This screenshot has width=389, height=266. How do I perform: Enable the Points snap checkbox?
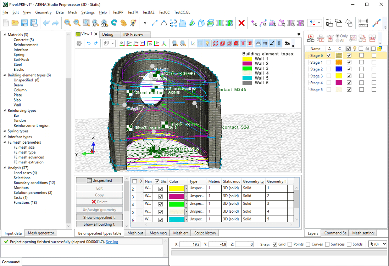[x=290, y=244]
